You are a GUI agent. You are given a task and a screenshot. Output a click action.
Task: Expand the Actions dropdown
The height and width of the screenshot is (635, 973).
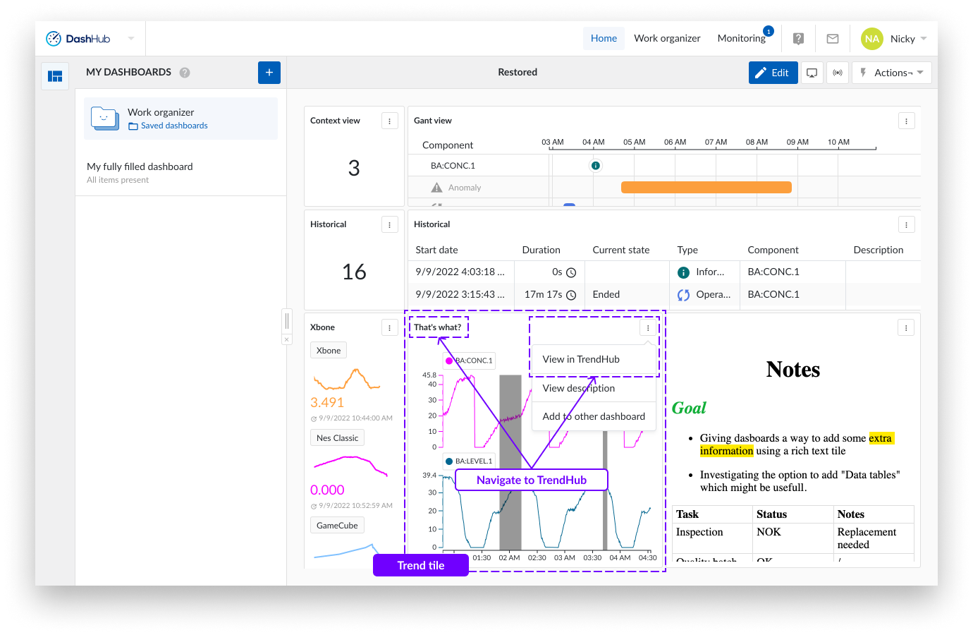893,73
